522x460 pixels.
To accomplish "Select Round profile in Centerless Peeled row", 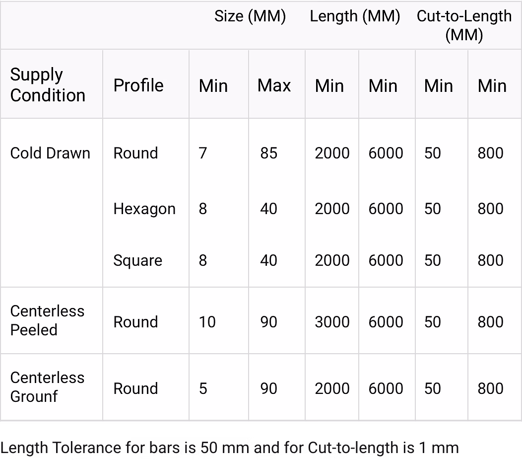I will [x=135, y=322].
